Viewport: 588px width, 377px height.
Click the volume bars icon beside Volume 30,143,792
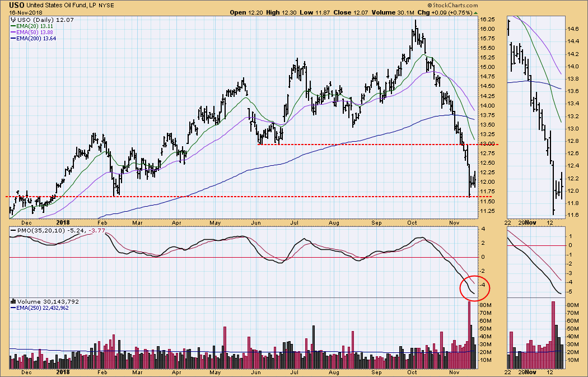(x=13, y=301)
